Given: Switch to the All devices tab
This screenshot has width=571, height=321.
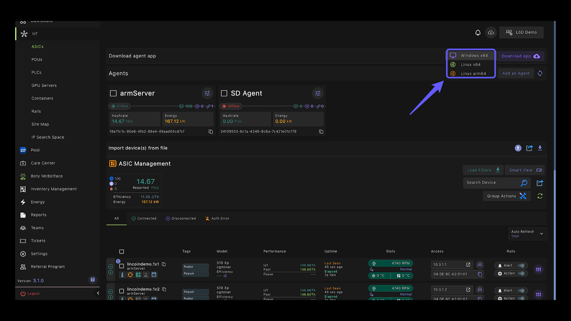Looking at the screenshot, I should pyautogui.click(x=117, y=218).
